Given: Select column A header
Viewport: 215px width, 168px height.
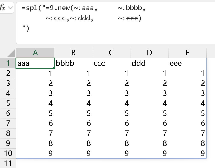Looking at the screenshot, I should pyautogui.click(x=35, y=53).
